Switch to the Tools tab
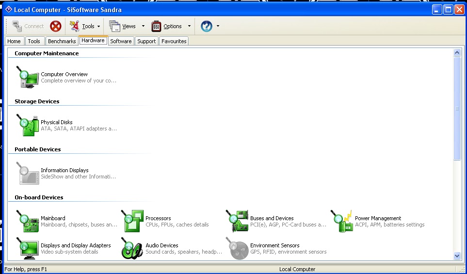The image size is (467, 274). point(34,41)
